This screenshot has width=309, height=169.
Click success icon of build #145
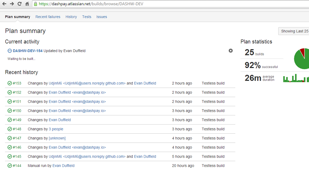[10, 157]
